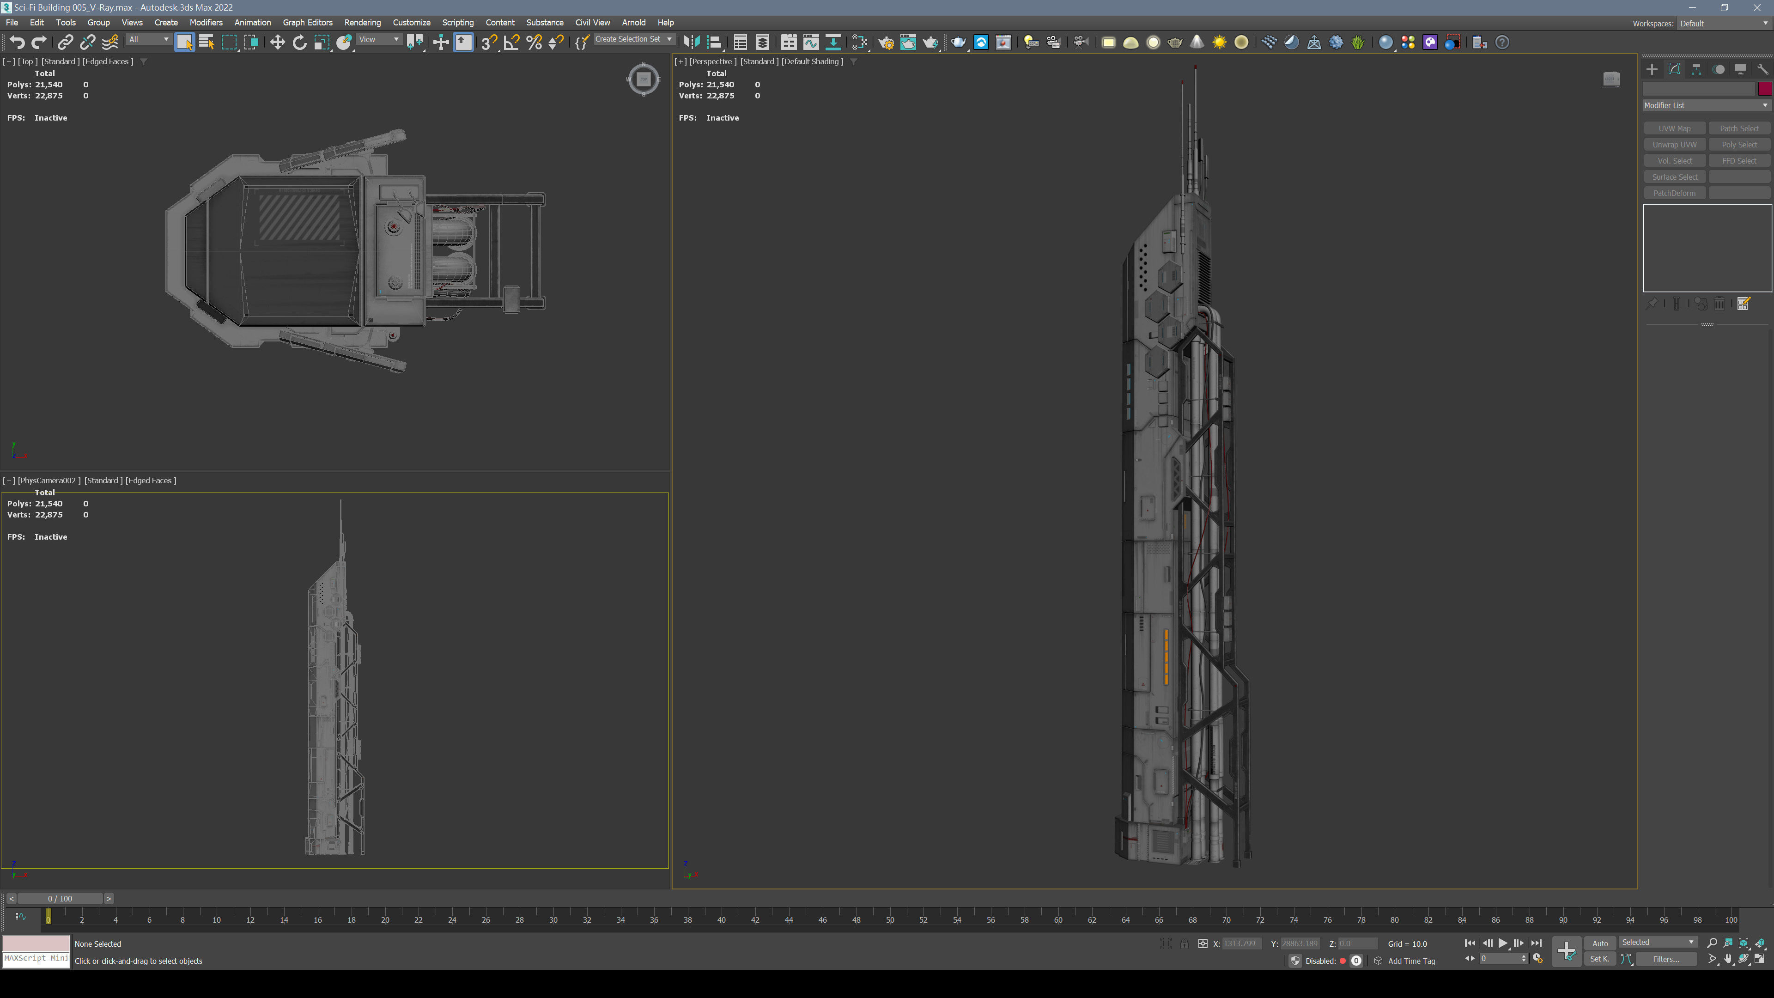Click the Mirror tool icon
This screenshot has height=998, width=1774.
[x=692, y=43]
